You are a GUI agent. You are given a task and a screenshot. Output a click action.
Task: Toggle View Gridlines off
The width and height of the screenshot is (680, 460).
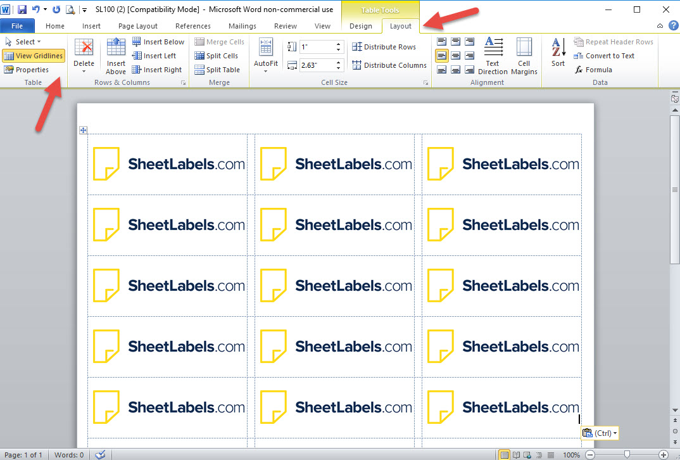pos(34,56)
